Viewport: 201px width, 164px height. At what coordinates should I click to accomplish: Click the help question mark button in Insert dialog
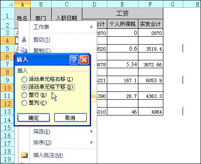(74, 59)
